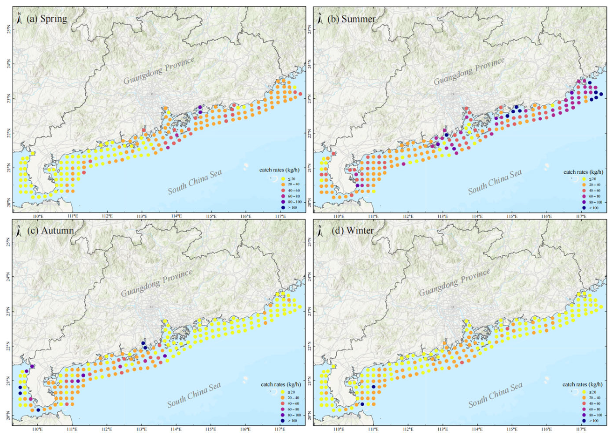This screenshot has width=612, height=437.
Task: Click the "(c) Autumn" panel title
Action: coord(50,231)
